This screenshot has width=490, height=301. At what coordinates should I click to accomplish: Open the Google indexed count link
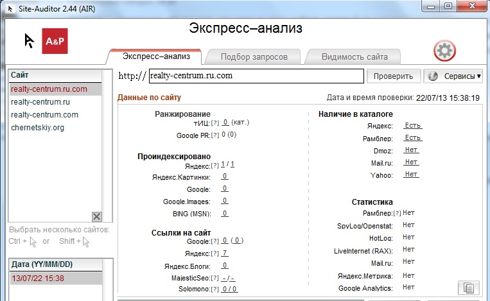click(225, 189)
